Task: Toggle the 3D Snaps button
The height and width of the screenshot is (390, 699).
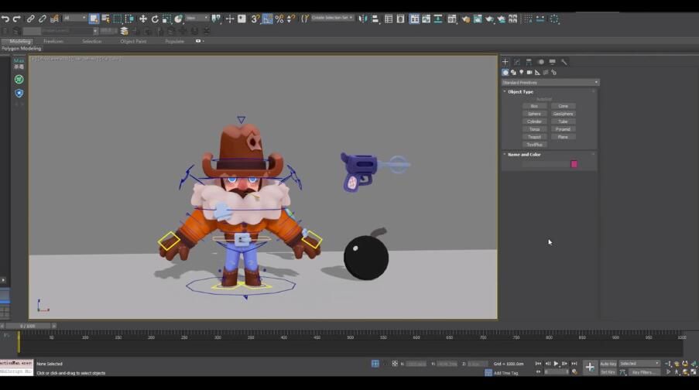Action: 255,19
